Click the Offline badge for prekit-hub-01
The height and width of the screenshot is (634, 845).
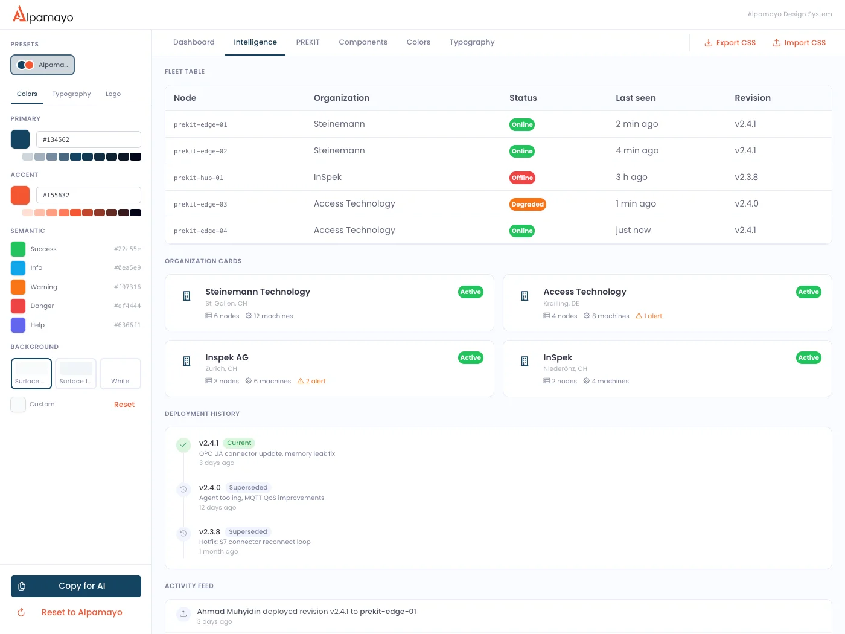pos(523,178)
